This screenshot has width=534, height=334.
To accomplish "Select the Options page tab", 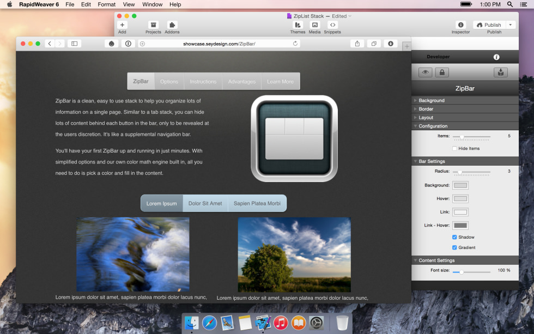I will coord(169,81).
